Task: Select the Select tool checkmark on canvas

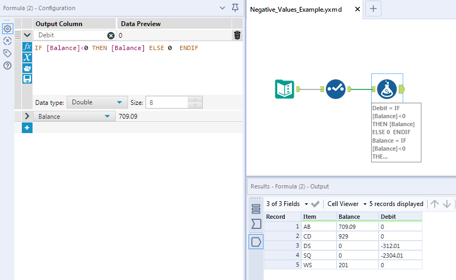Action: coord(335,89)
